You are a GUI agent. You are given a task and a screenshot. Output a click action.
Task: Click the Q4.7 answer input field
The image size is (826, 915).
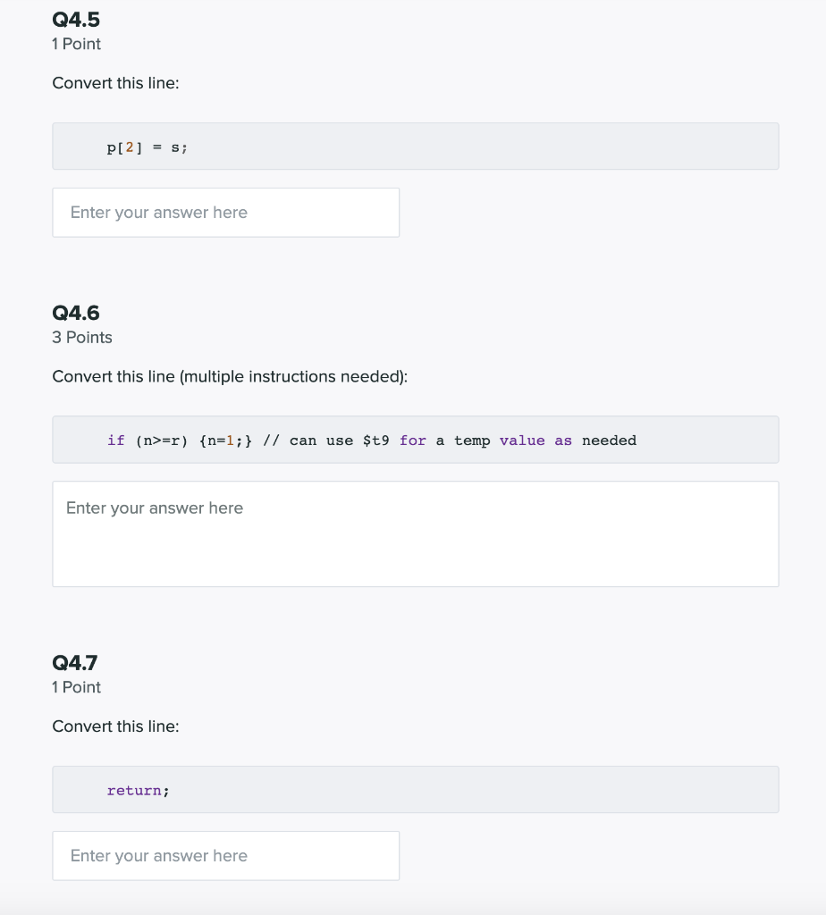point(225,855)
